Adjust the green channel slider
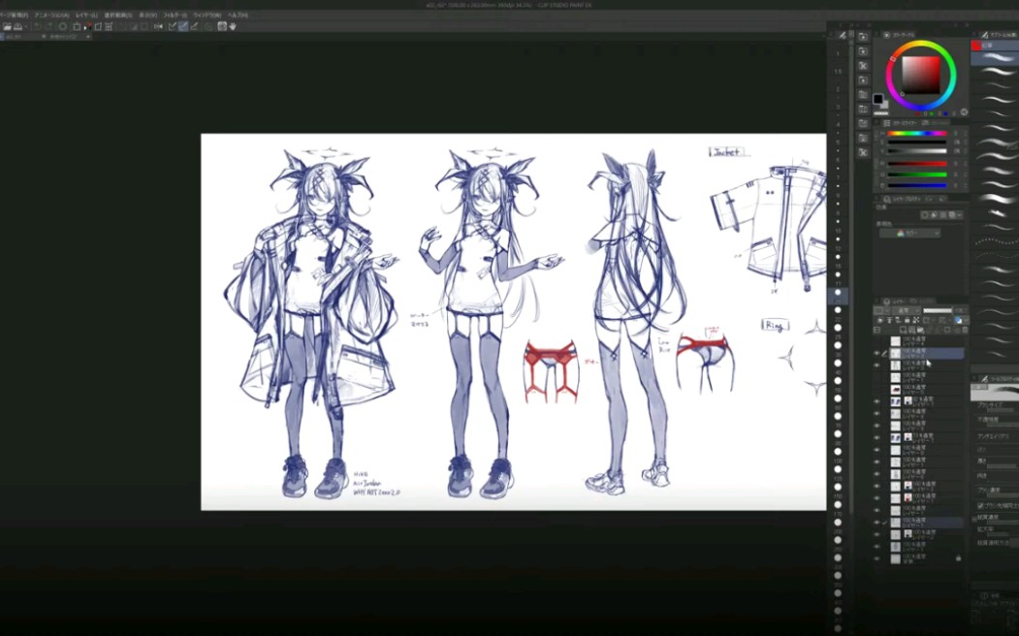 click(x=916, y=175)
